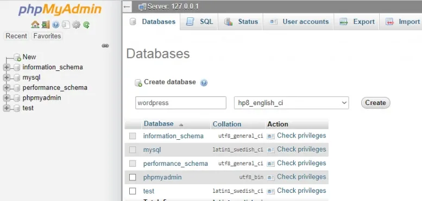The width and height of the screenshot is (422, 201).
Task: Open the User accounts tab
Action: click(299, 22)
